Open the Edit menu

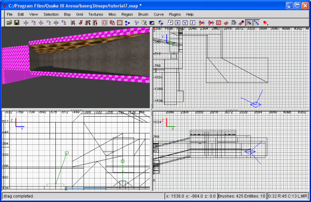pyautogui.click(x=20, y=15)
